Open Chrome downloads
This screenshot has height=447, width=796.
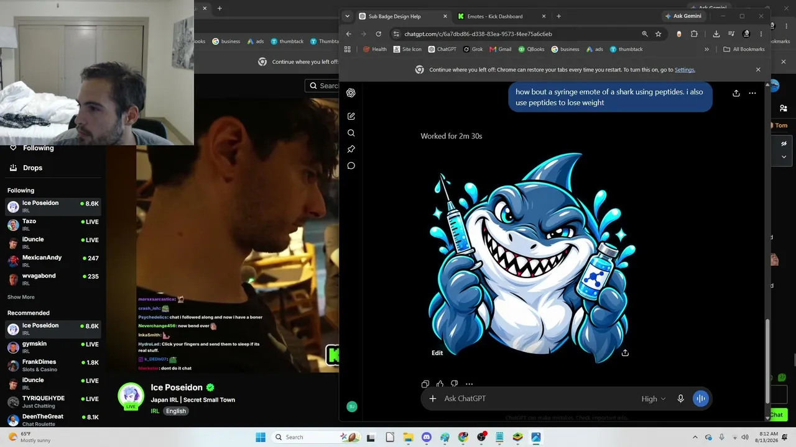tap(716, 34)
